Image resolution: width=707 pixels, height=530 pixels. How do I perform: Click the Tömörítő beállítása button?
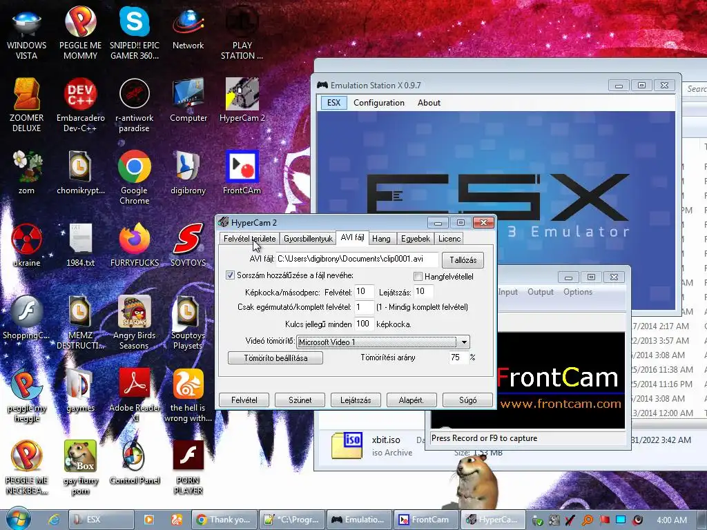[275, 358]
